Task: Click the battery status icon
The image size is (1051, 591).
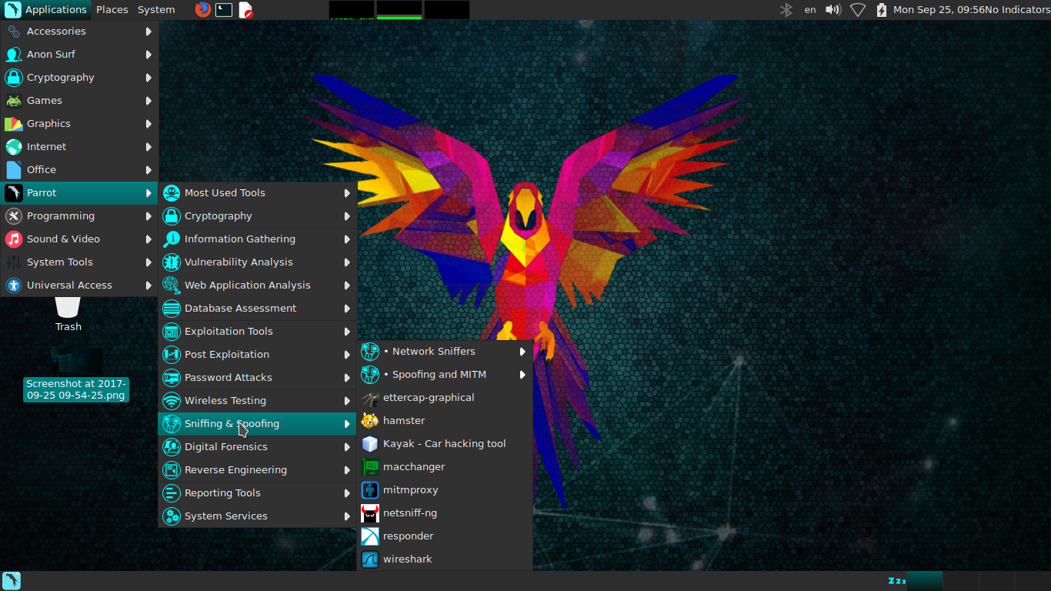Action: click(x=882, y=10)
